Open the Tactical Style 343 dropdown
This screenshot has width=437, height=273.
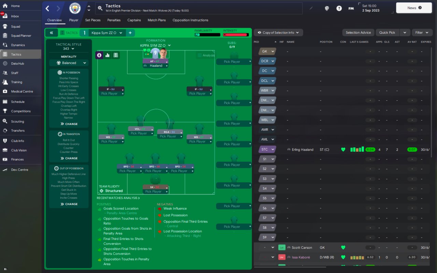click(x=69, y=49)
